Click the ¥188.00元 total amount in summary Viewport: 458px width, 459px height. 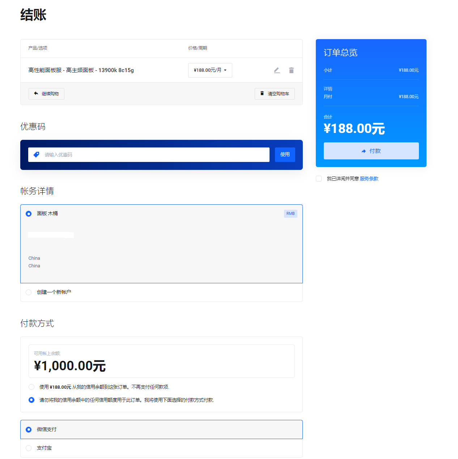click(354, 129)
